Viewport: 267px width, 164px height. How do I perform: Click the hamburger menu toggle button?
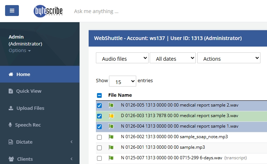[12, 11]
